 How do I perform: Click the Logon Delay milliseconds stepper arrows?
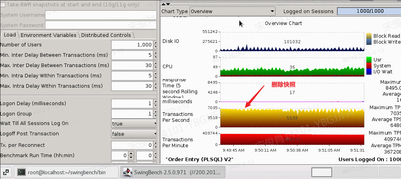[155, 104]
